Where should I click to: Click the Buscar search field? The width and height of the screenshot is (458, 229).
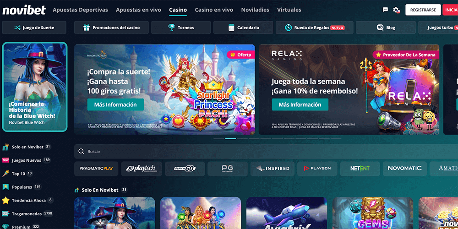(x=266, y=151)
